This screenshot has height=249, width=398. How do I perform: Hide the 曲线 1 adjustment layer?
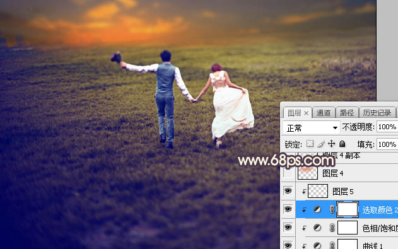[x=288, y=245]
